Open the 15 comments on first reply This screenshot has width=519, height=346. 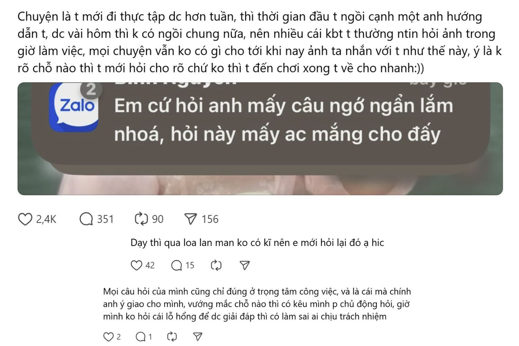[176, 265]
